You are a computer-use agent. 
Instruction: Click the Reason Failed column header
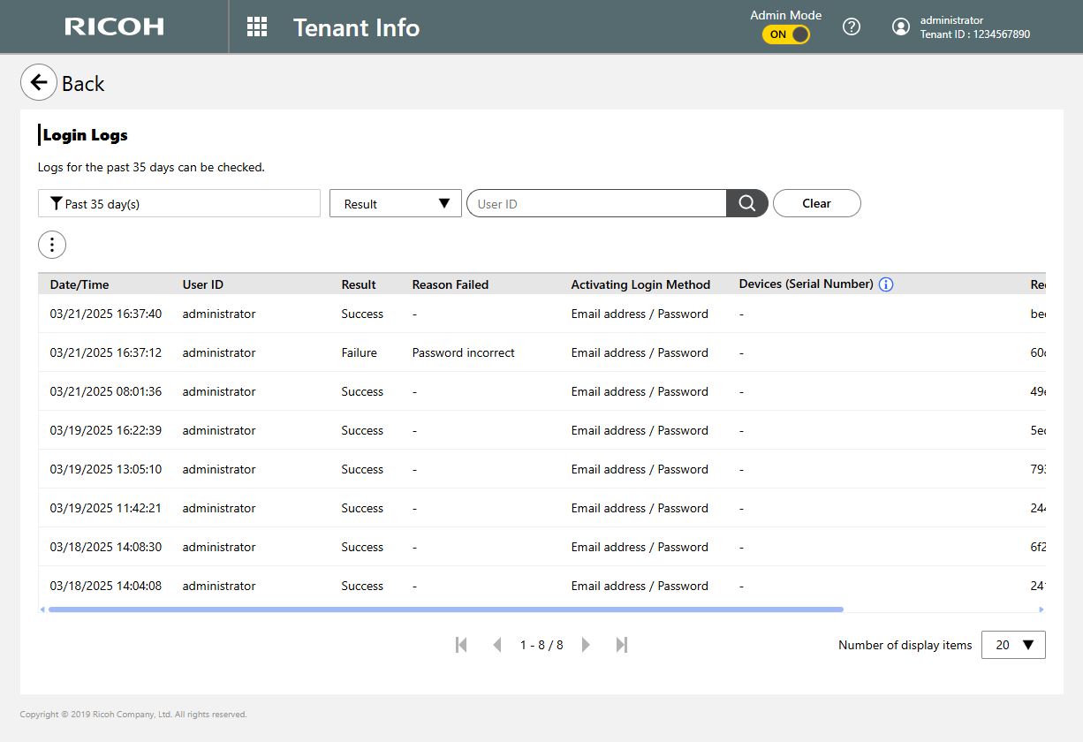click(x=450, y=284)
